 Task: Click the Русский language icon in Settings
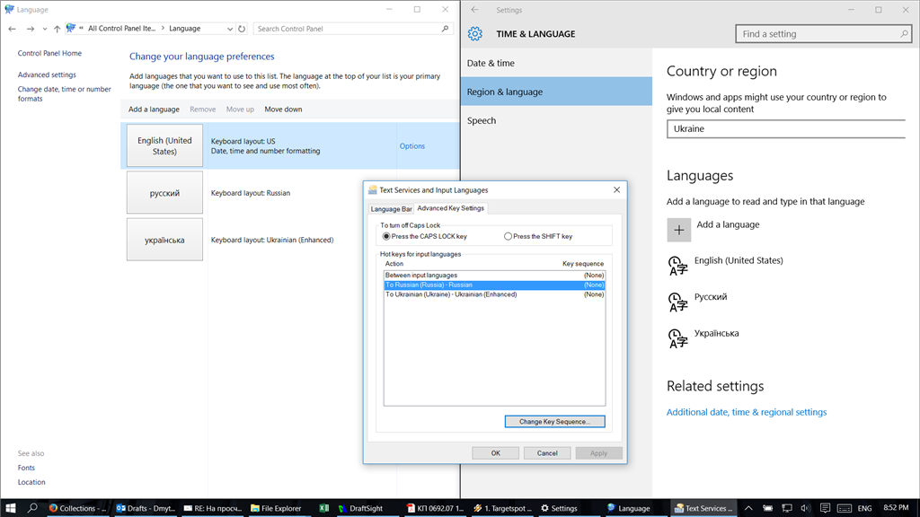[x=678, y=302]
